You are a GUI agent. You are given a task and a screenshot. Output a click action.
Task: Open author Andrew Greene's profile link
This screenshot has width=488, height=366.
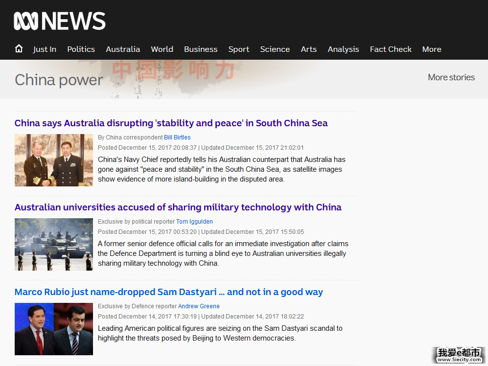(199, 306)
